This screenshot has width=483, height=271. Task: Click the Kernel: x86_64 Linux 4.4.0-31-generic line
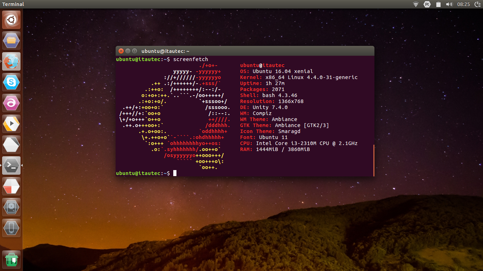(x=299, y=77)
